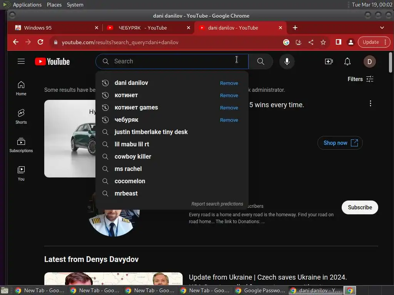394x295 pixels.
Task: Open the ad's three-dot options menu
Action: coord(371,103)
